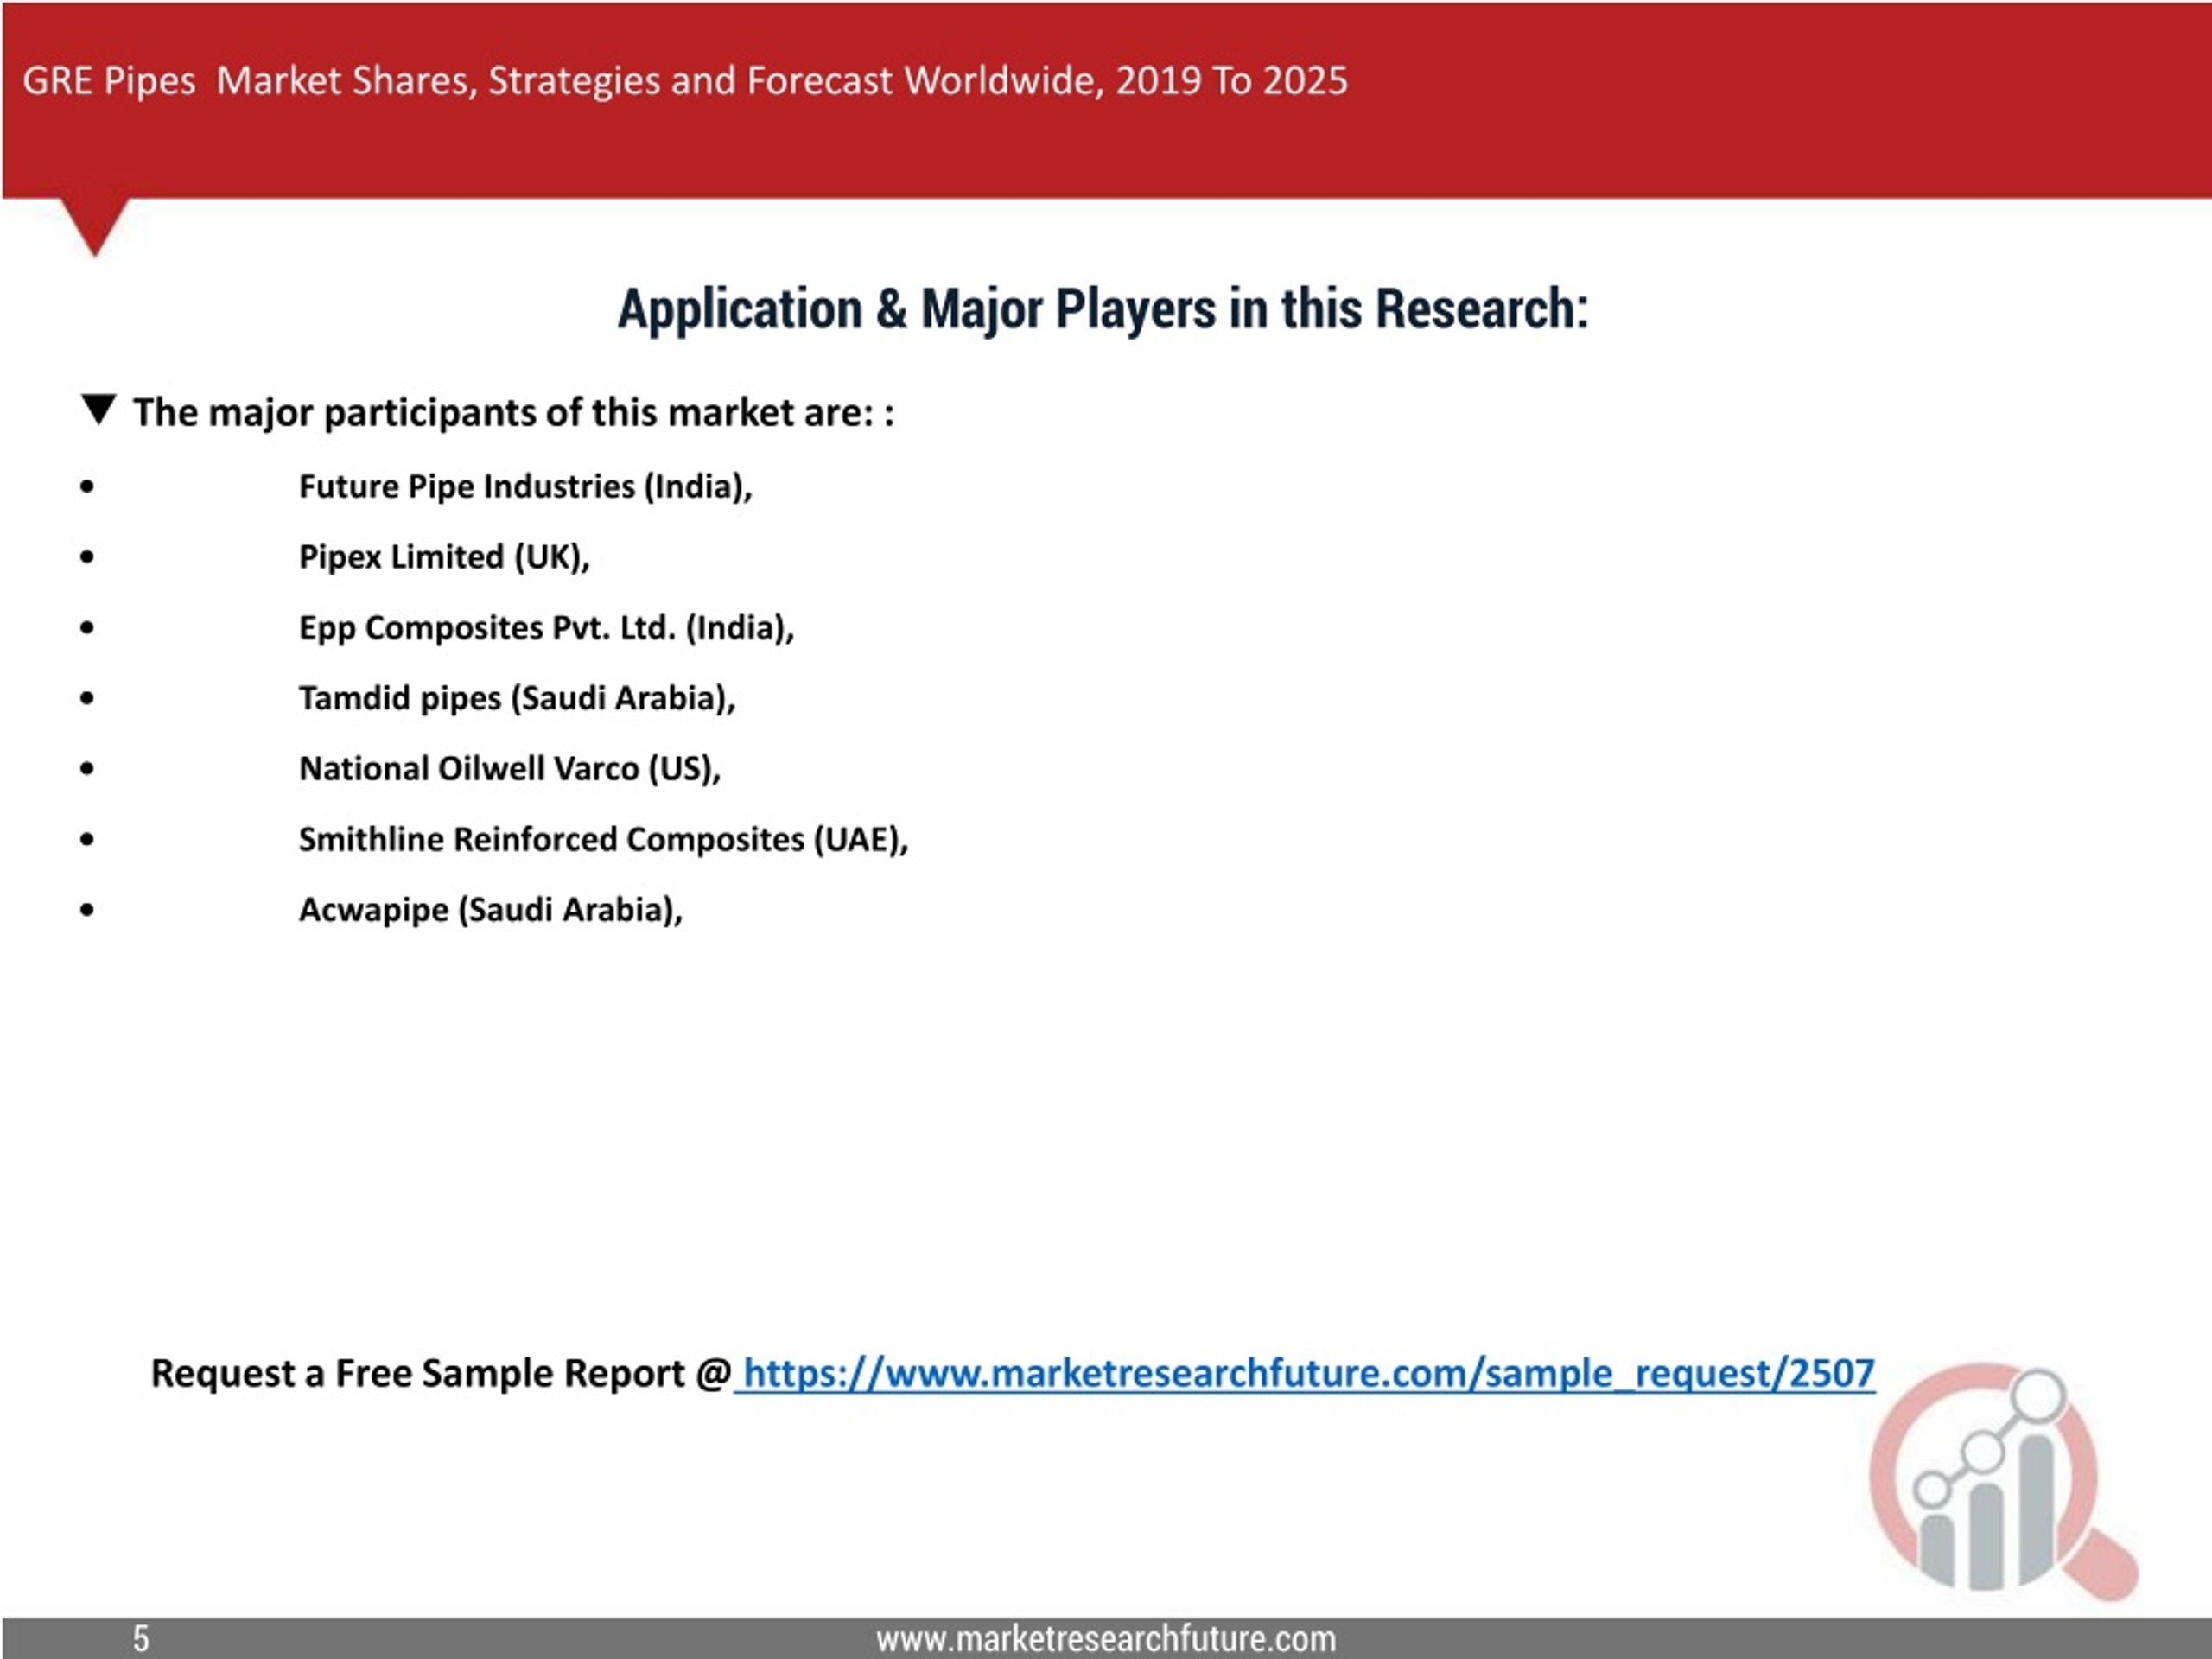
Task: Select 'Epp Composites Pvt. Ltd. (India),'
Action: click(547, 628)
